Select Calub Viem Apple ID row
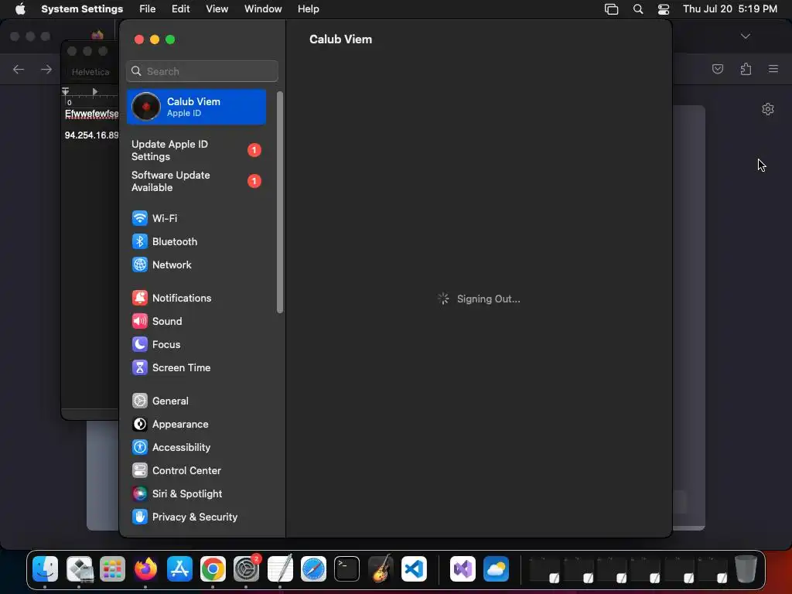 [196, 107]
